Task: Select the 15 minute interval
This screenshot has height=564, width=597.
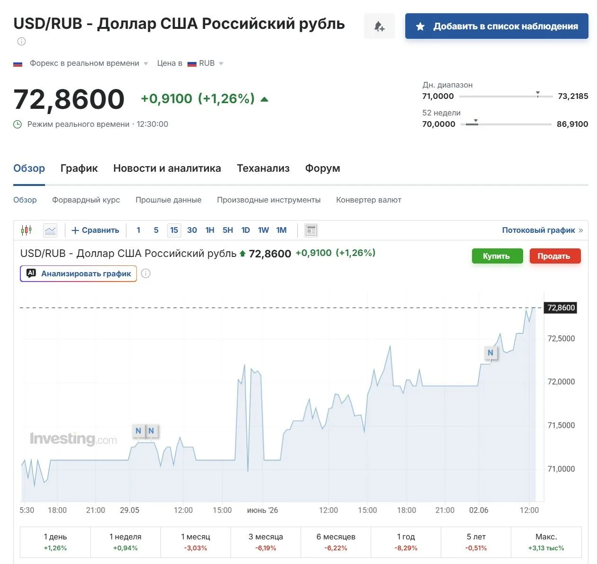Action: point(174,230)
